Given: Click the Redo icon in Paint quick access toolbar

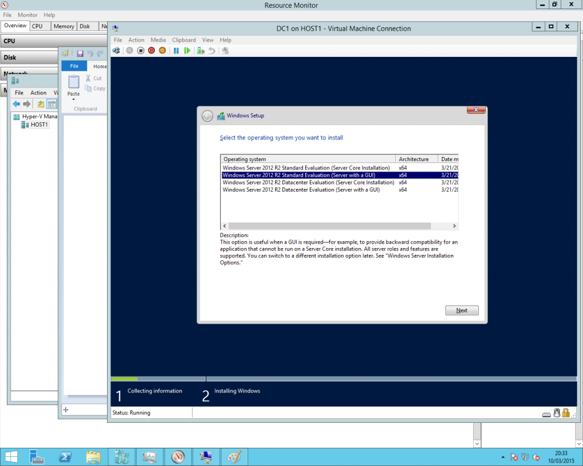Looking at the screenshot, I should [x=100, y=53].
